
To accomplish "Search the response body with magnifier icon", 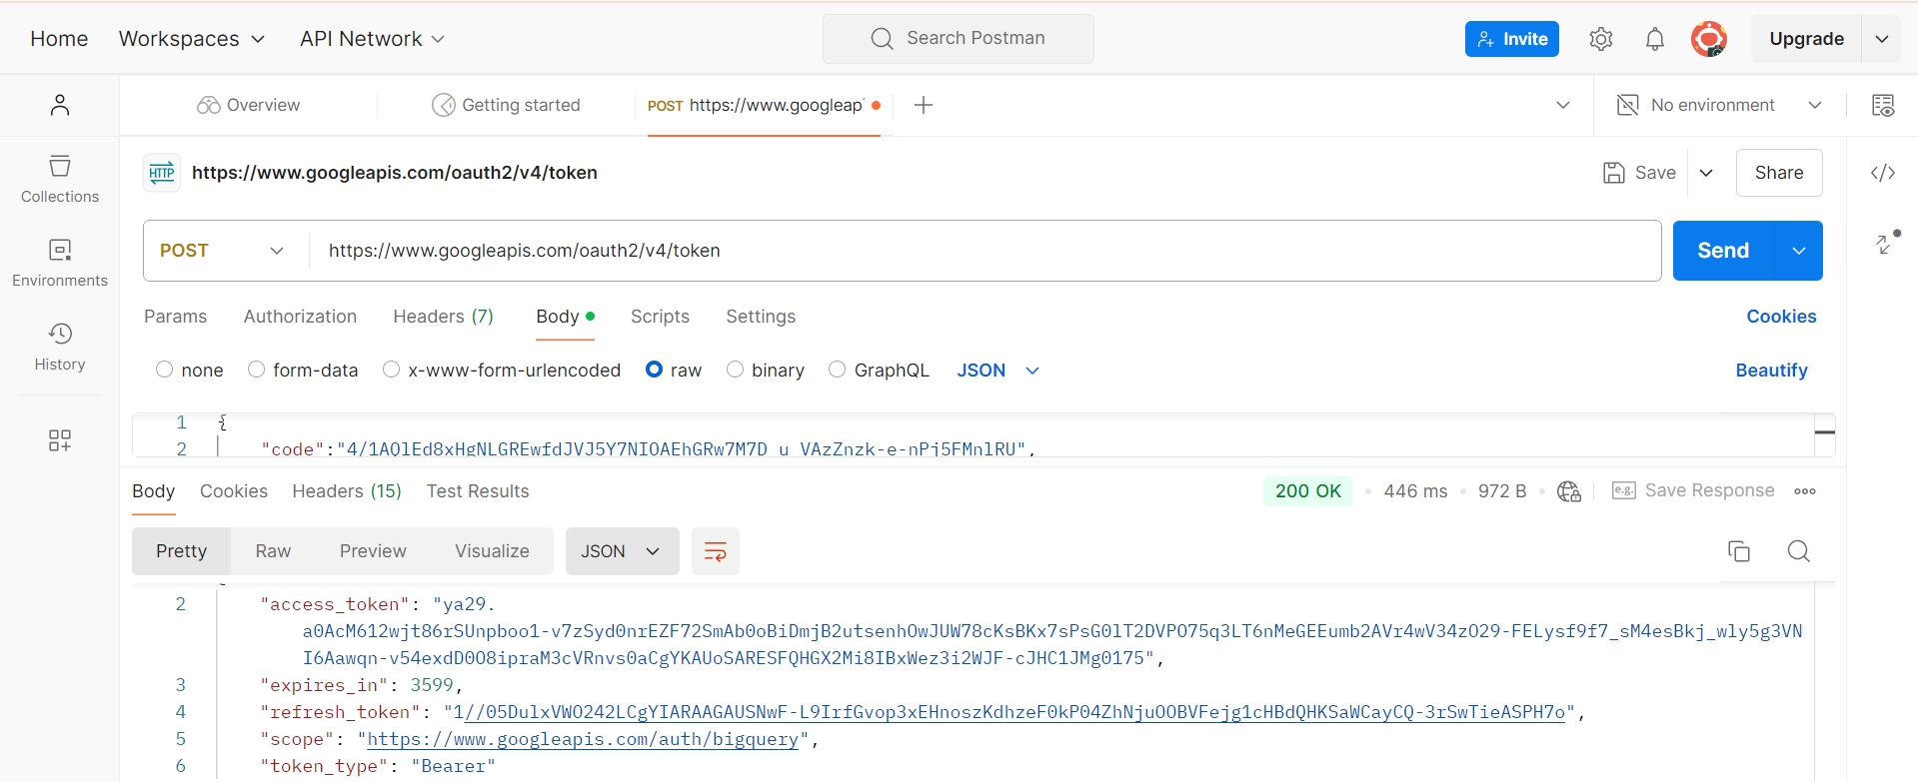I will tap(1799, 551).
